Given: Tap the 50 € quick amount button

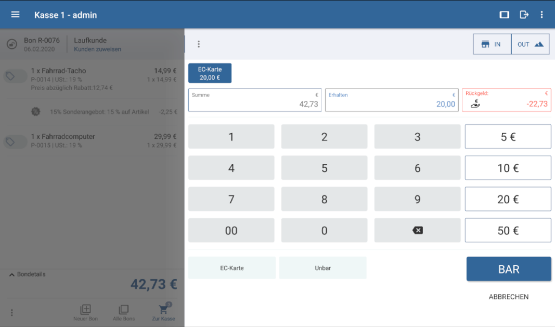Looking at the screenshot, I should click(508, 231).
